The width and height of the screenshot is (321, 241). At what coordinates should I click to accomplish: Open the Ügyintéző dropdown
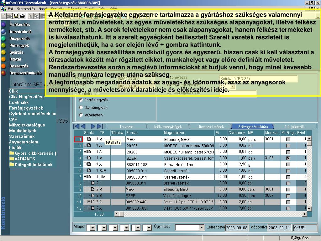[202, 228]
